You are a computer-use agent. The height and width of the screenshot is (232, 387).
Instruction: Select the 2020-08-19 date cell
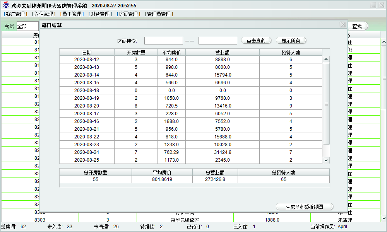(87, 98)
